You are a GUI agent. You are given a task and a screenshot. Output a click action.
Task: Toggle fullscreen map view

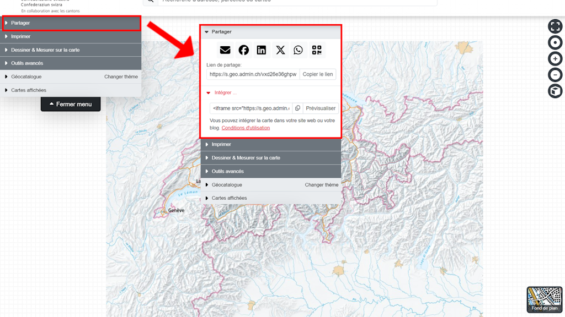point(555,26)
